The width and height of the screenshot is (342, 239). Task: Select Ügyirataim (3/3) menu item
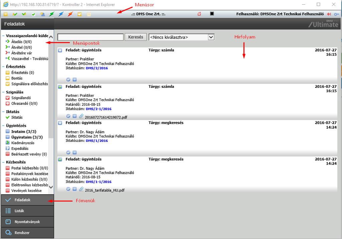27,137
